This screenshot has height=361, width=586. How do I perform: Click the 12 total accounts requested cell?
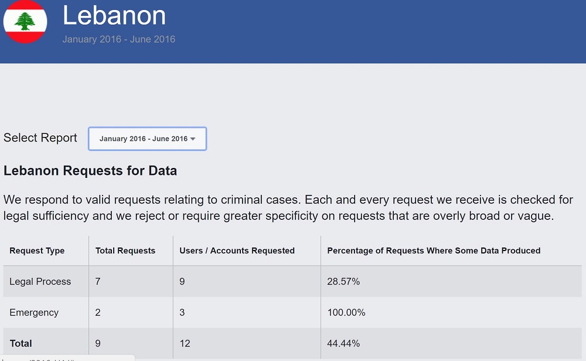[185, 343]
